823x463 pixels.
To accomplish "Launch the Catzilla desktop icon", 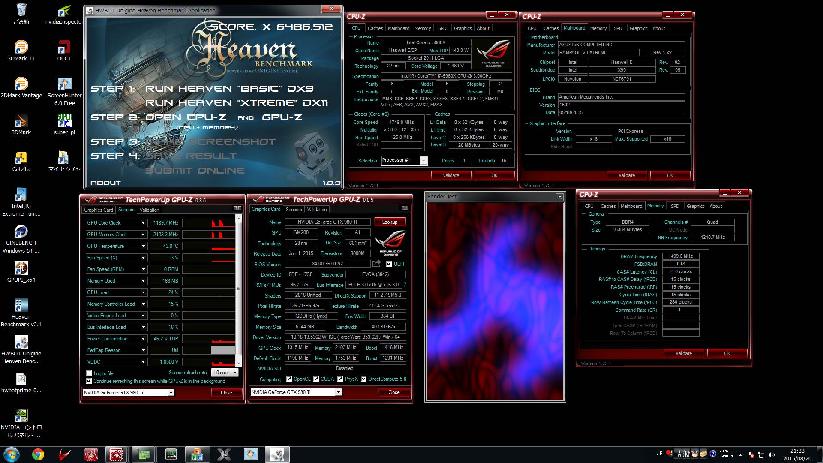I will pyautogui.click(x=21, y=161).
